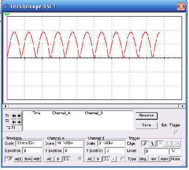The width and height of the screenshot is (189, 170).
Task: Move cursor T1 right with arrow
Action: [x=19, y=116]
